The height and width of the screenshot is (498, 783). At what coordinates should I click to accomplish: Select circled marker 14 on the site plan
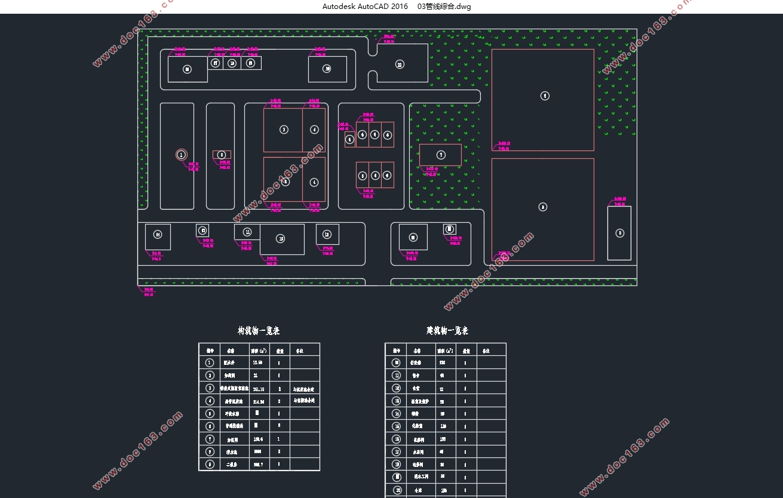coord(158,235)
